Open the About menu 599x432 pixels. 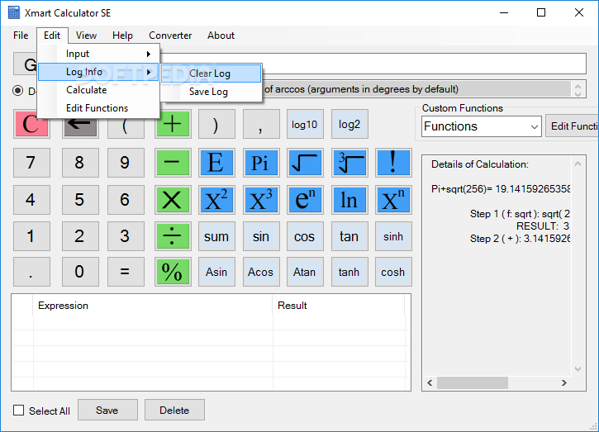coord(221,36)
